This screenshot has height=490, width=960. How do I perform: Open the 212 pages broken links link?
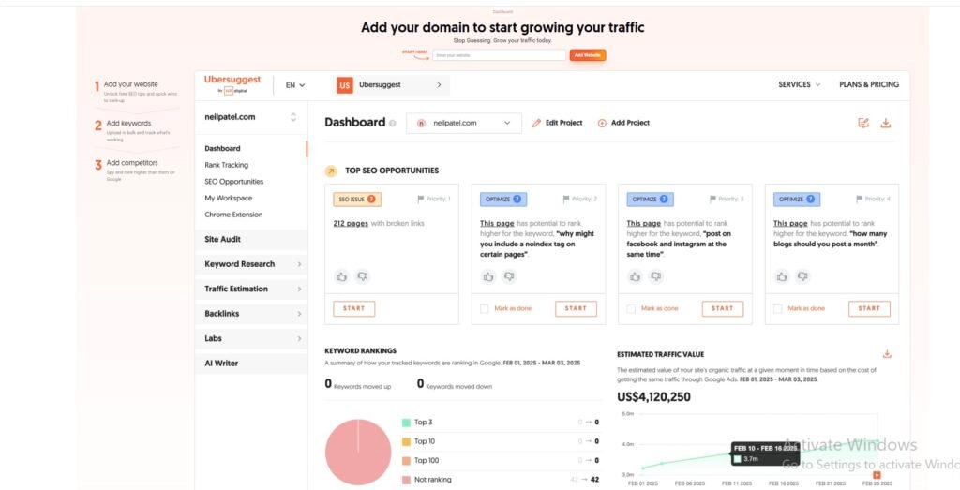pos(349,224)
